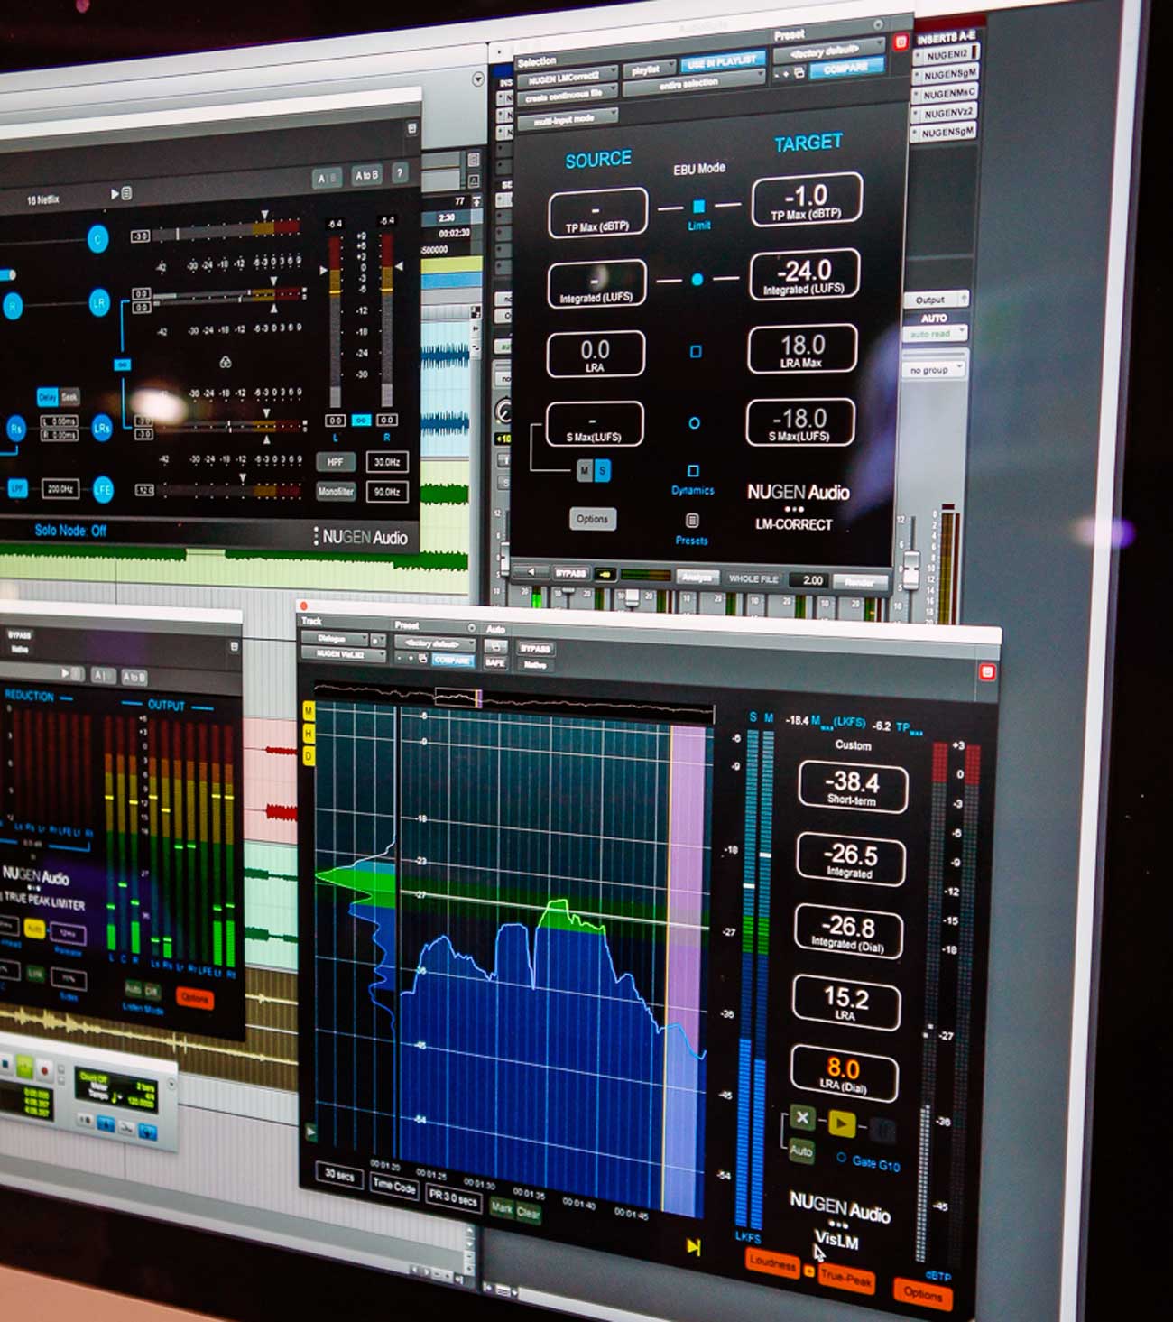Click the VisLM reset X icon
Viewport: 1173px width, 1322px height.
point(802,1118)
